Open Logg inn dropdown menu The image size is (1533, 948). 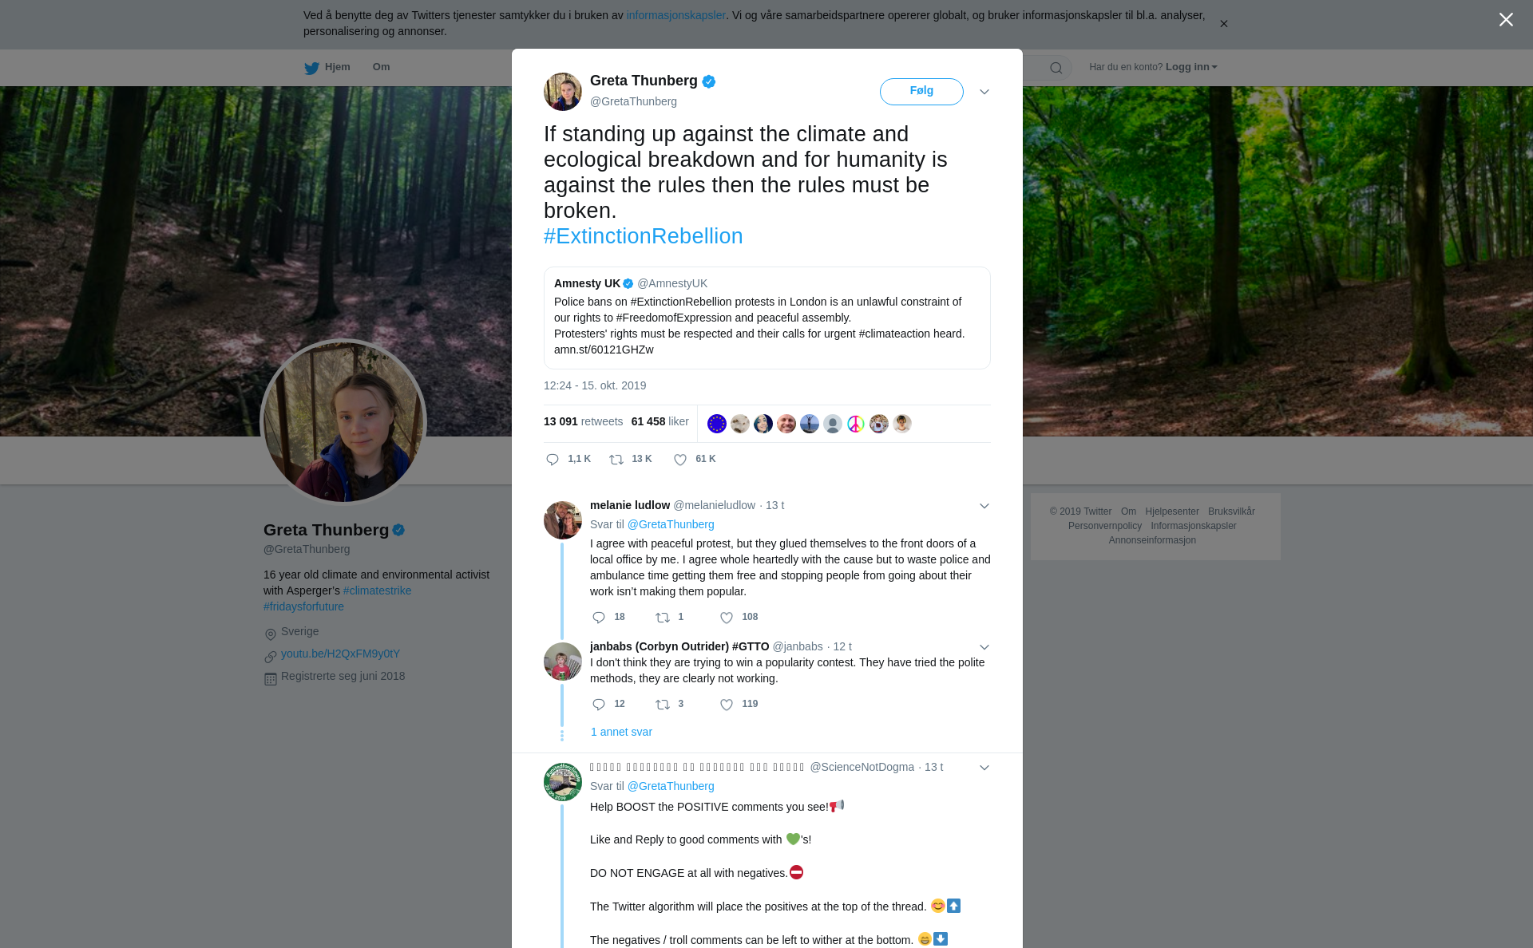1191,67
